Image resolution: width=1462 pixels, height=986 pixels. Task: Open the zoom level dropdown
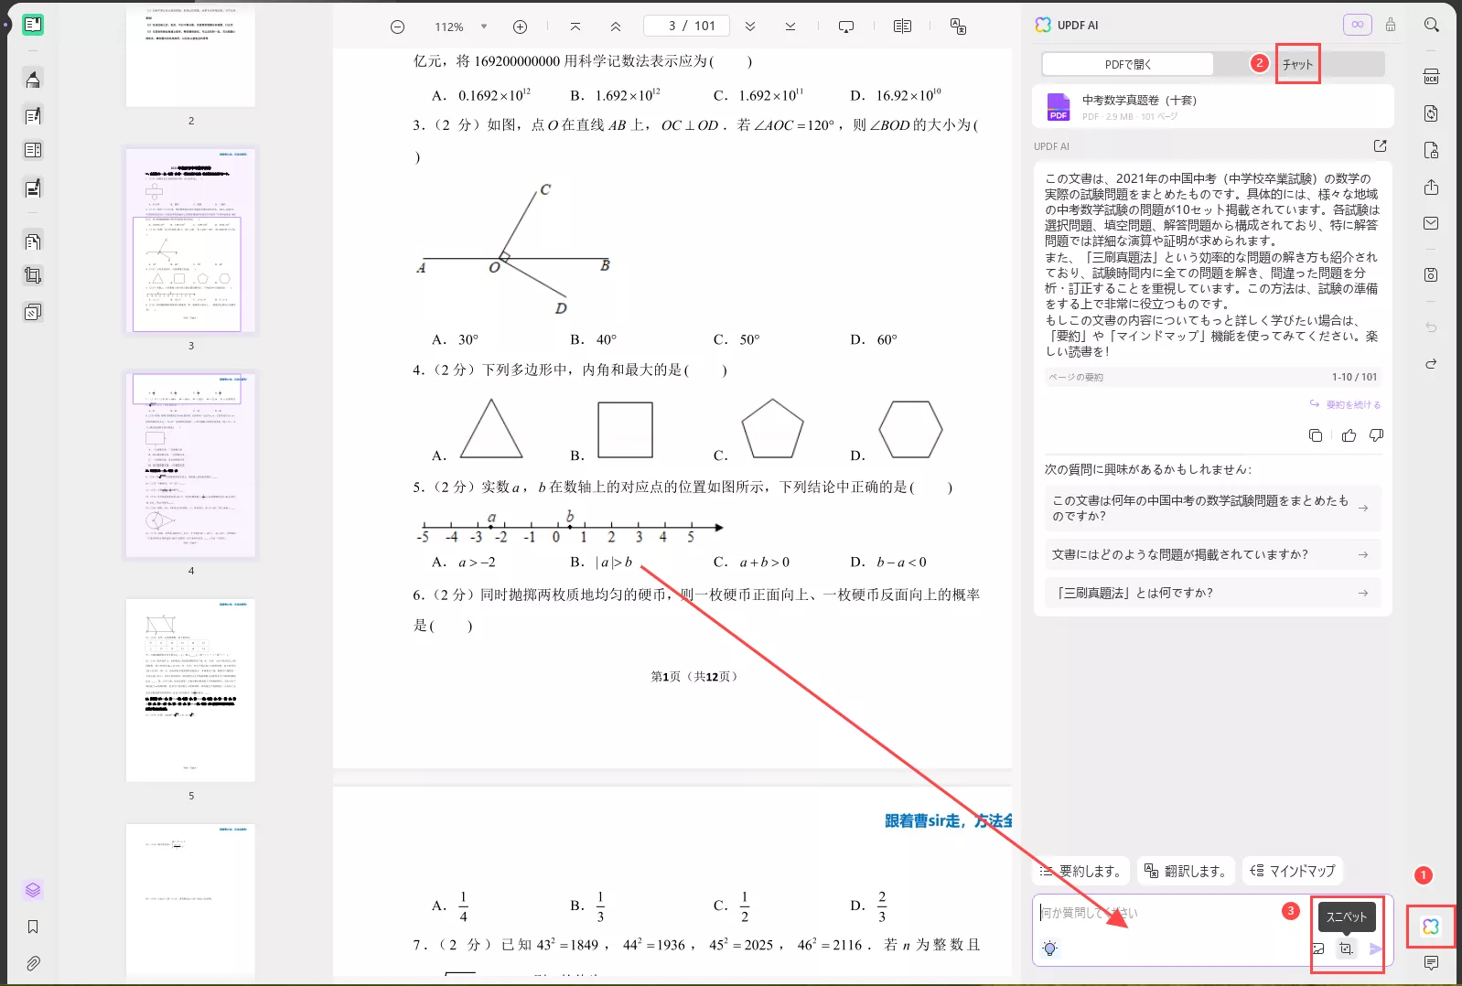(484, 27)
